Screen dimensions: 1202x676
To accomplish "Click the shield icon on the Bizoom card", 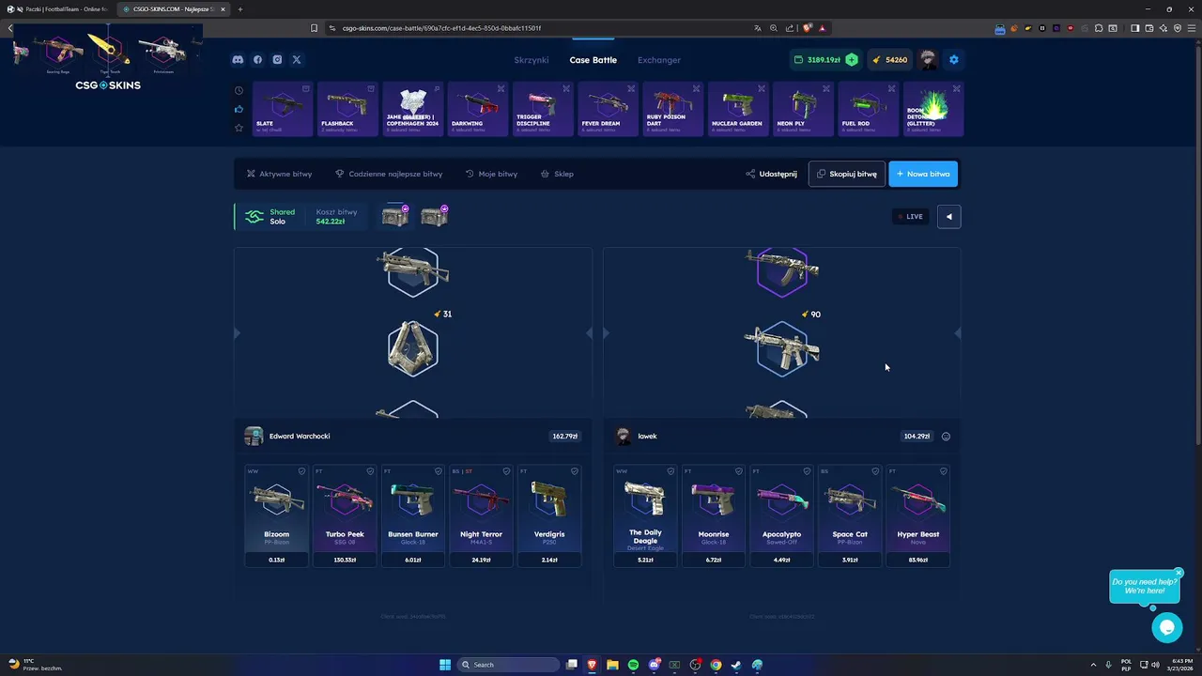I will [301, 471].
